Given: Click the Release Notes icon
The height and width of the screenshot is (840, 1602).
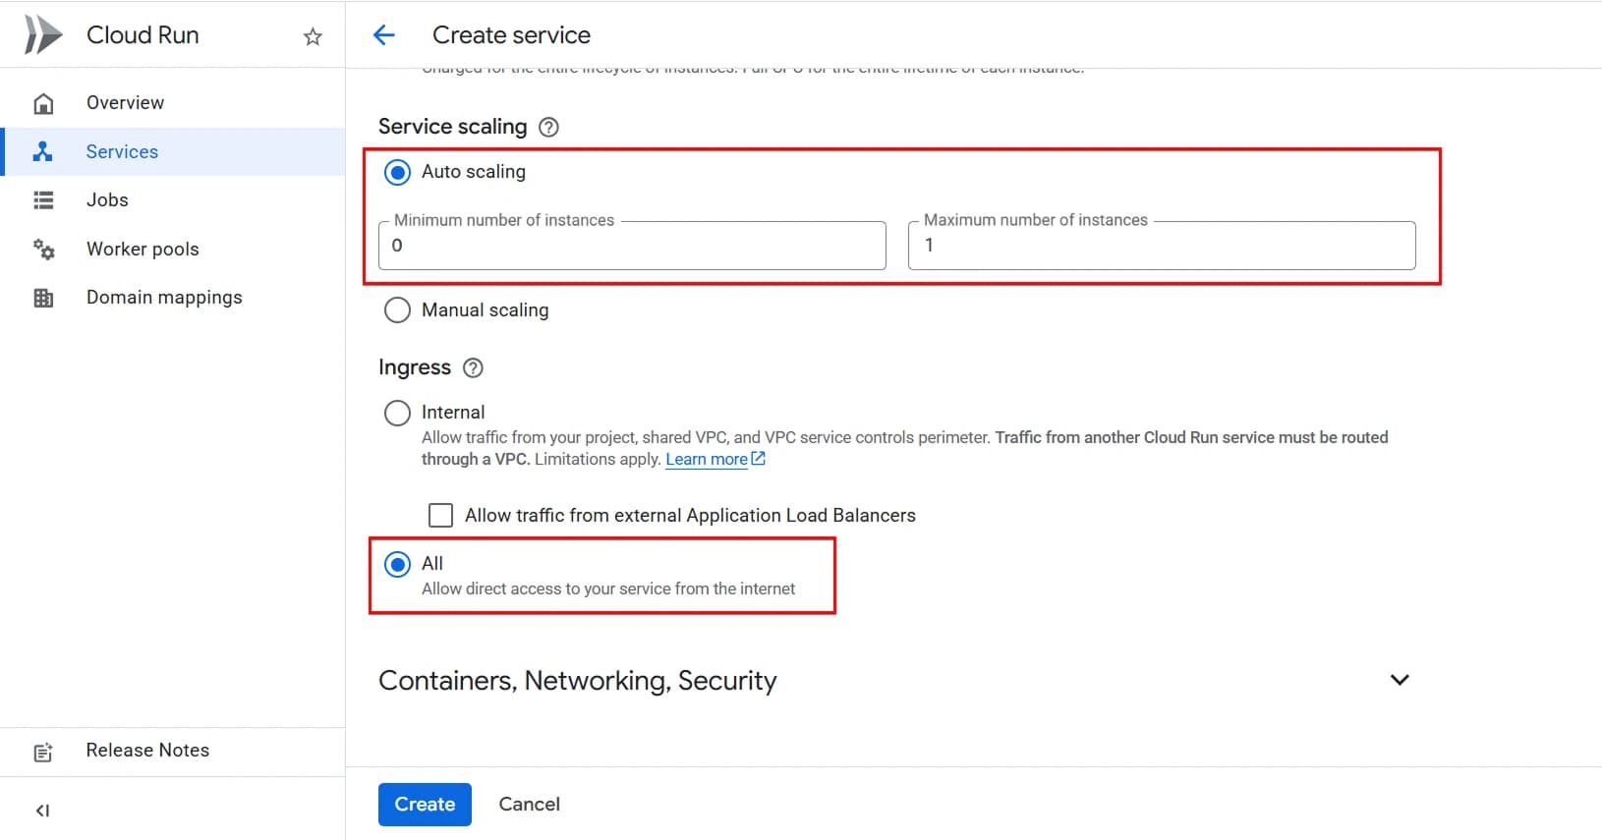Looking at the screenshot, I should pos(43,751).
